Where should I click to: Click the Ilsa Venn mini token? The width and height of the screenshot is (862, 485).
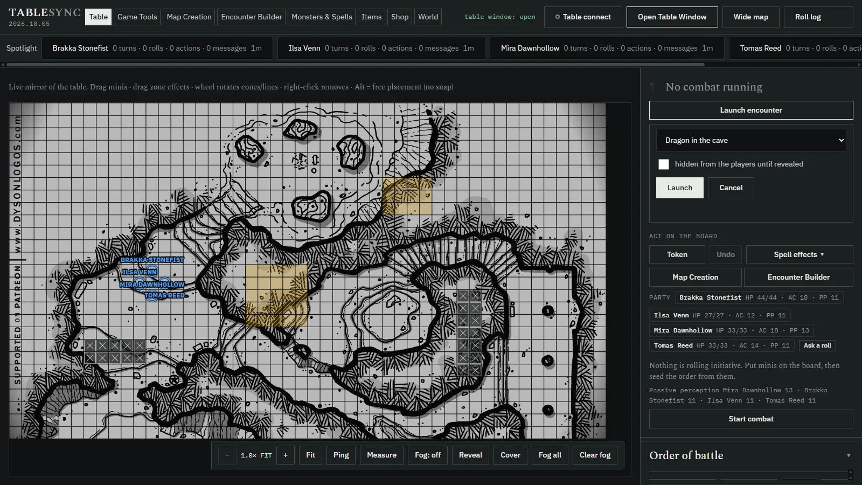point(152,272)
